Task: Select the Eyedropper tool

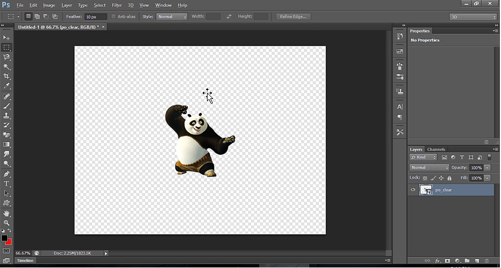Action: click(6, 85)
